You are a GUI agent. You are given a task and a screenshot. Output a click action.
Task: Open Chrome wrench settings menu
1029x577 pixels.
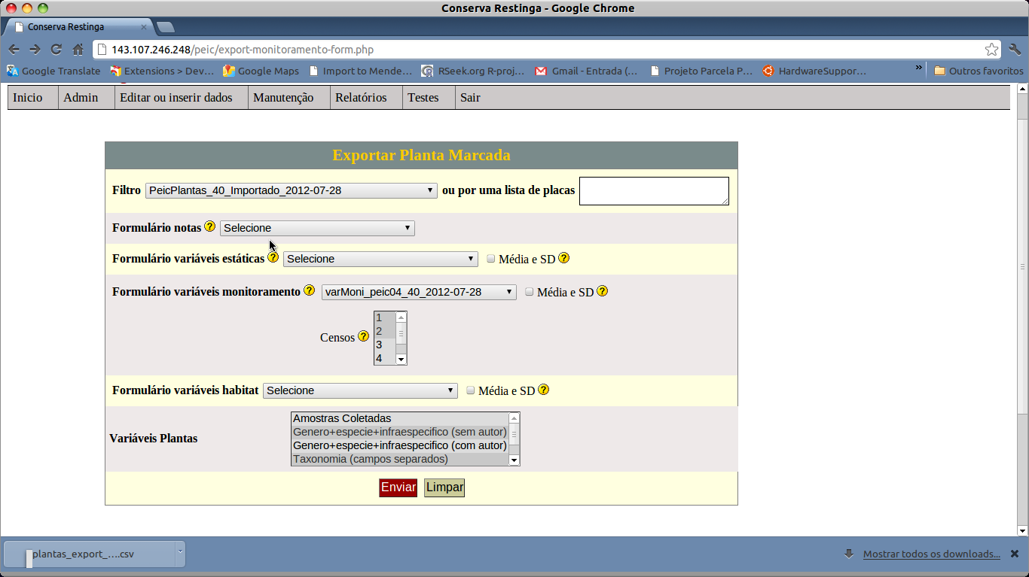point(1014,50)
